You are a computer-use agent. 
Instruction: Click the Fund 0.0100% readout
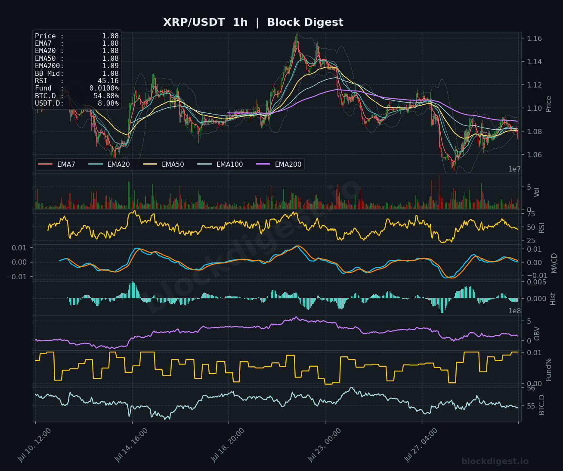[x=77, y=88]
